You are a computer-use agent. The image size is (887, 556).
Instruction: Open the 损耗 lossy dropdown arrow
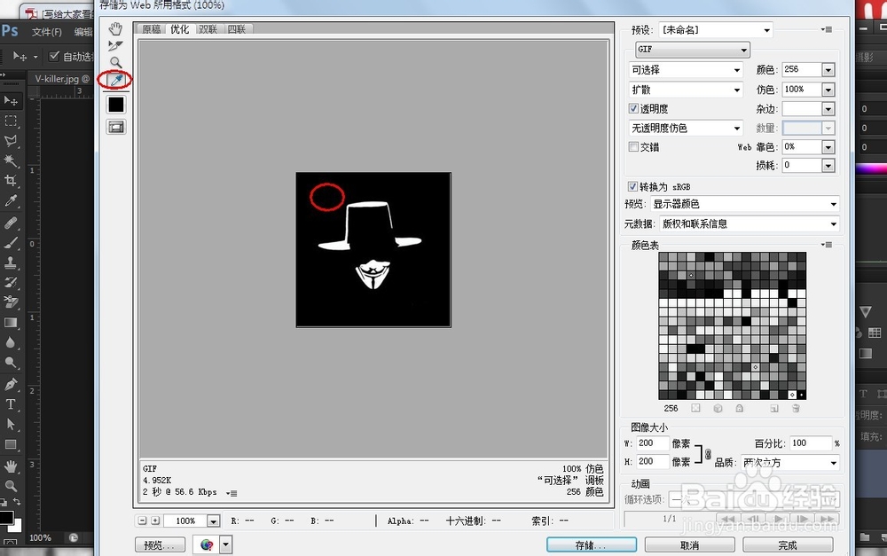828,166
